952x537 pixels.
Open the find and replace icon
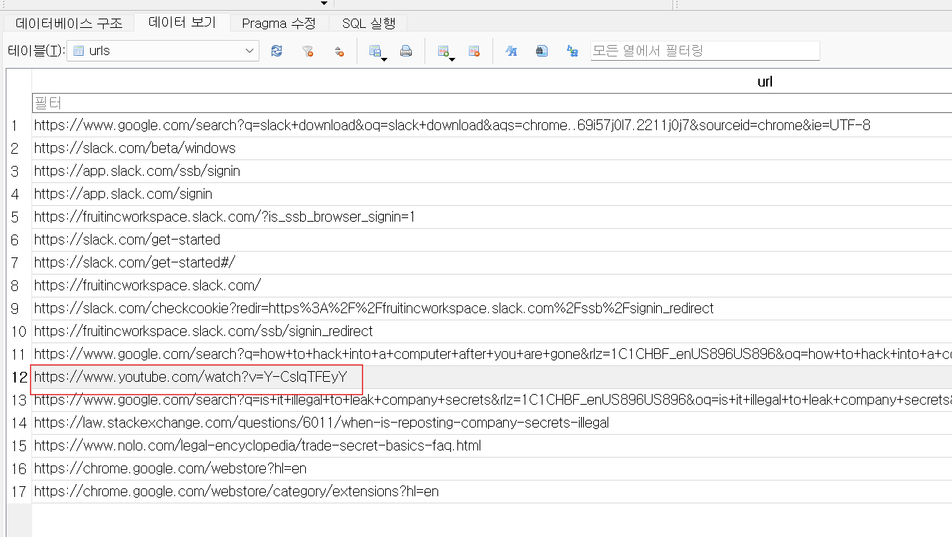[572, 51]
